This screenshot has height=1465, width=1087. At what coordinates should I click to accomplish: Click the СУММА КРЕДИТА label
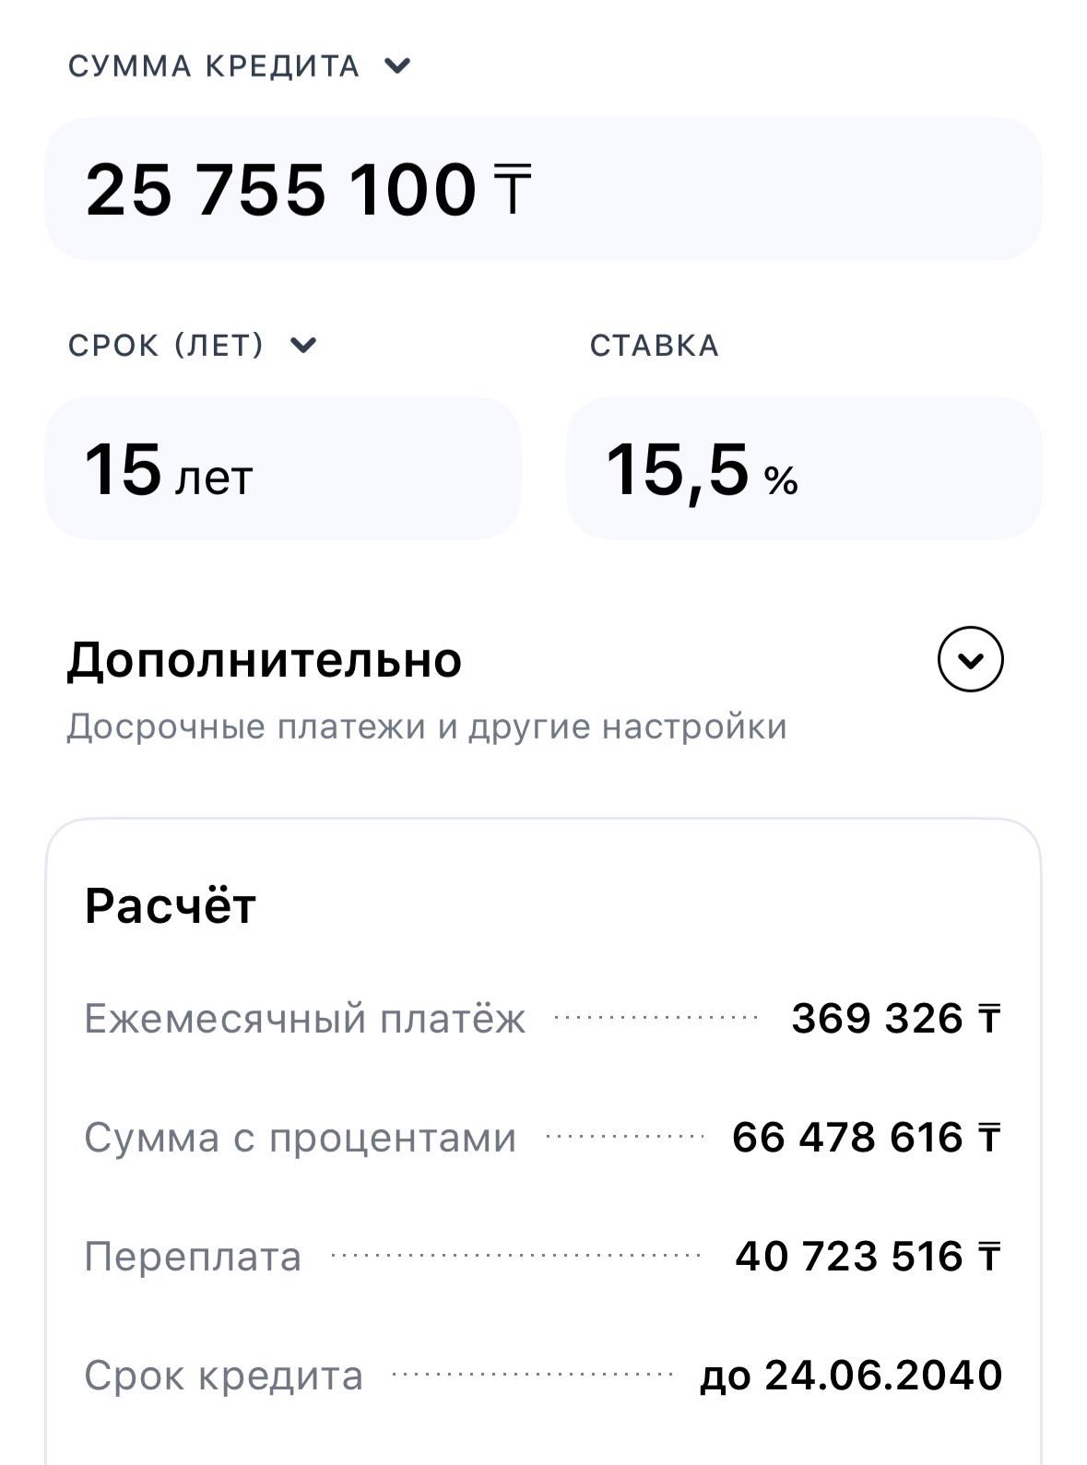click(214, 66)
